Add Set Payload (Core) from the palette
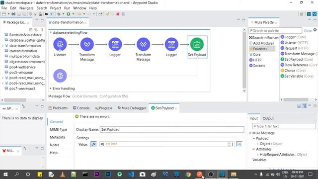 coord(297,59)
